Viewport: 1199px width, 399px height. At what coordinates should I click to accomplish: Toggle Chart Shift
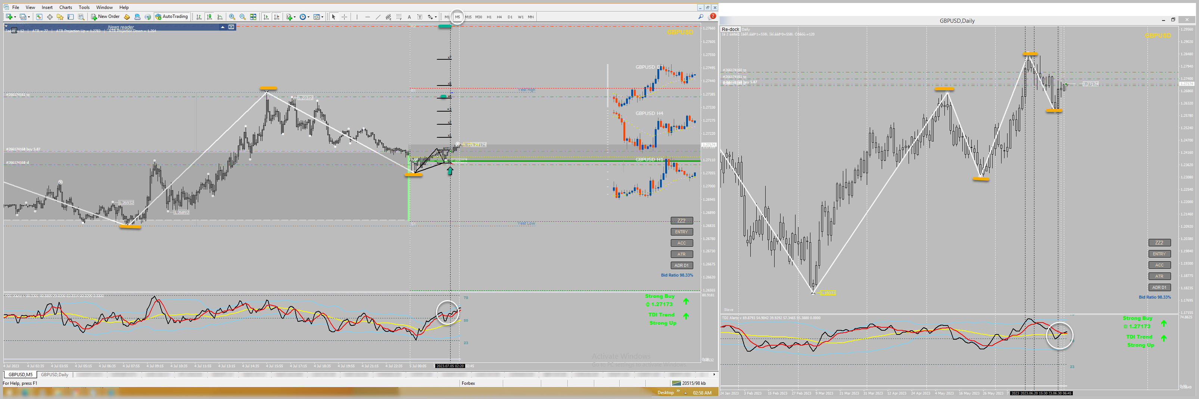(277, 17)
